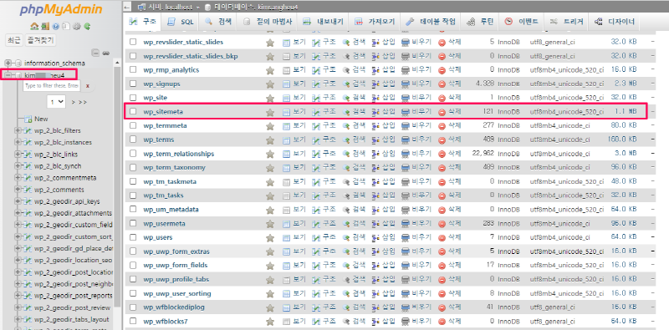Click the navigation panel link chain icon
This screenshot has width=669, height=330.
[106, 53]
